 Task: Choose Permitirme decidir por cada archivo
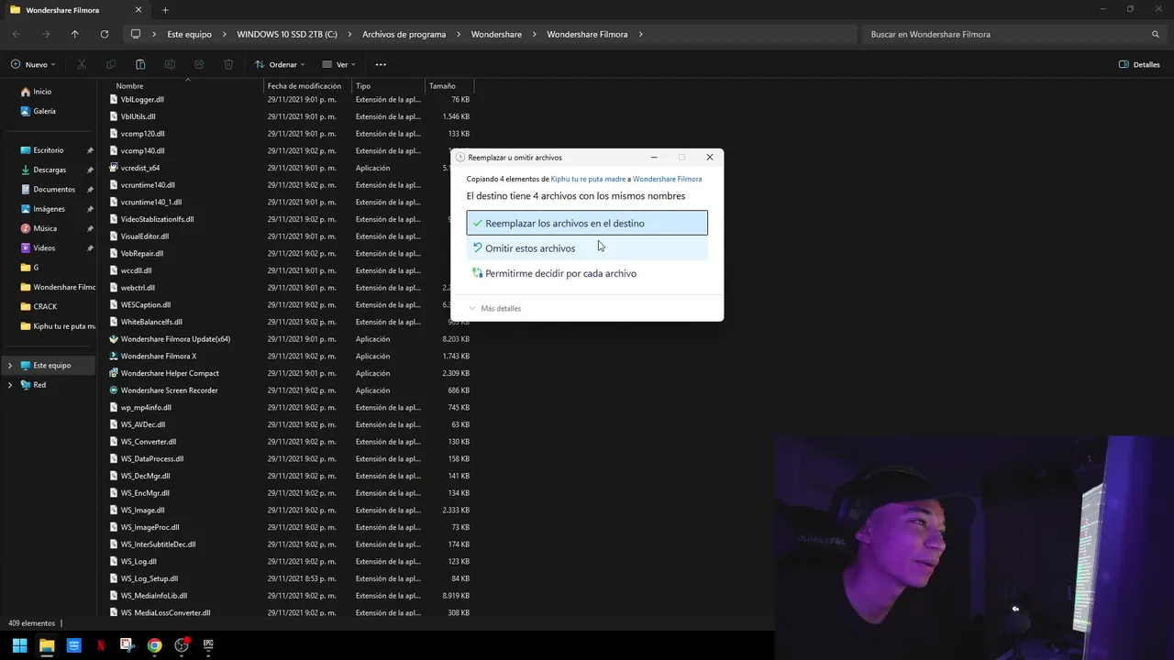click(587, 273)
